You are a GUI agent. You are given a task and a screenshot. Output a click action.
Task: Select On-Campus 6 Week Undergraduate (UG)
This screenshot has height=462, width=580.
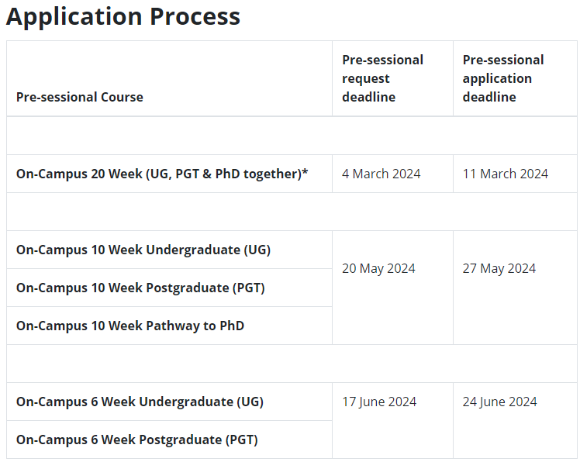pyautogui.click(x=140, y=402)
